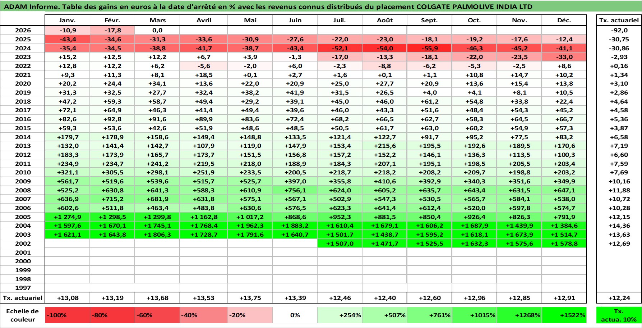Select the cell showing -33,0
The image size is (642, 328).
tap(564, 57)
